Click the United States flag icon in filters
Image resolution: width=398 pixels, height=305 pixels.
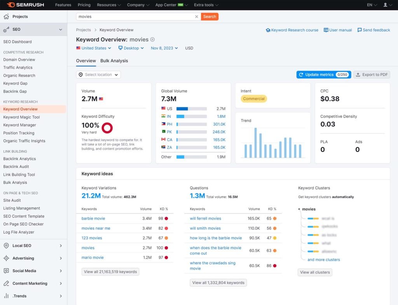78,48
